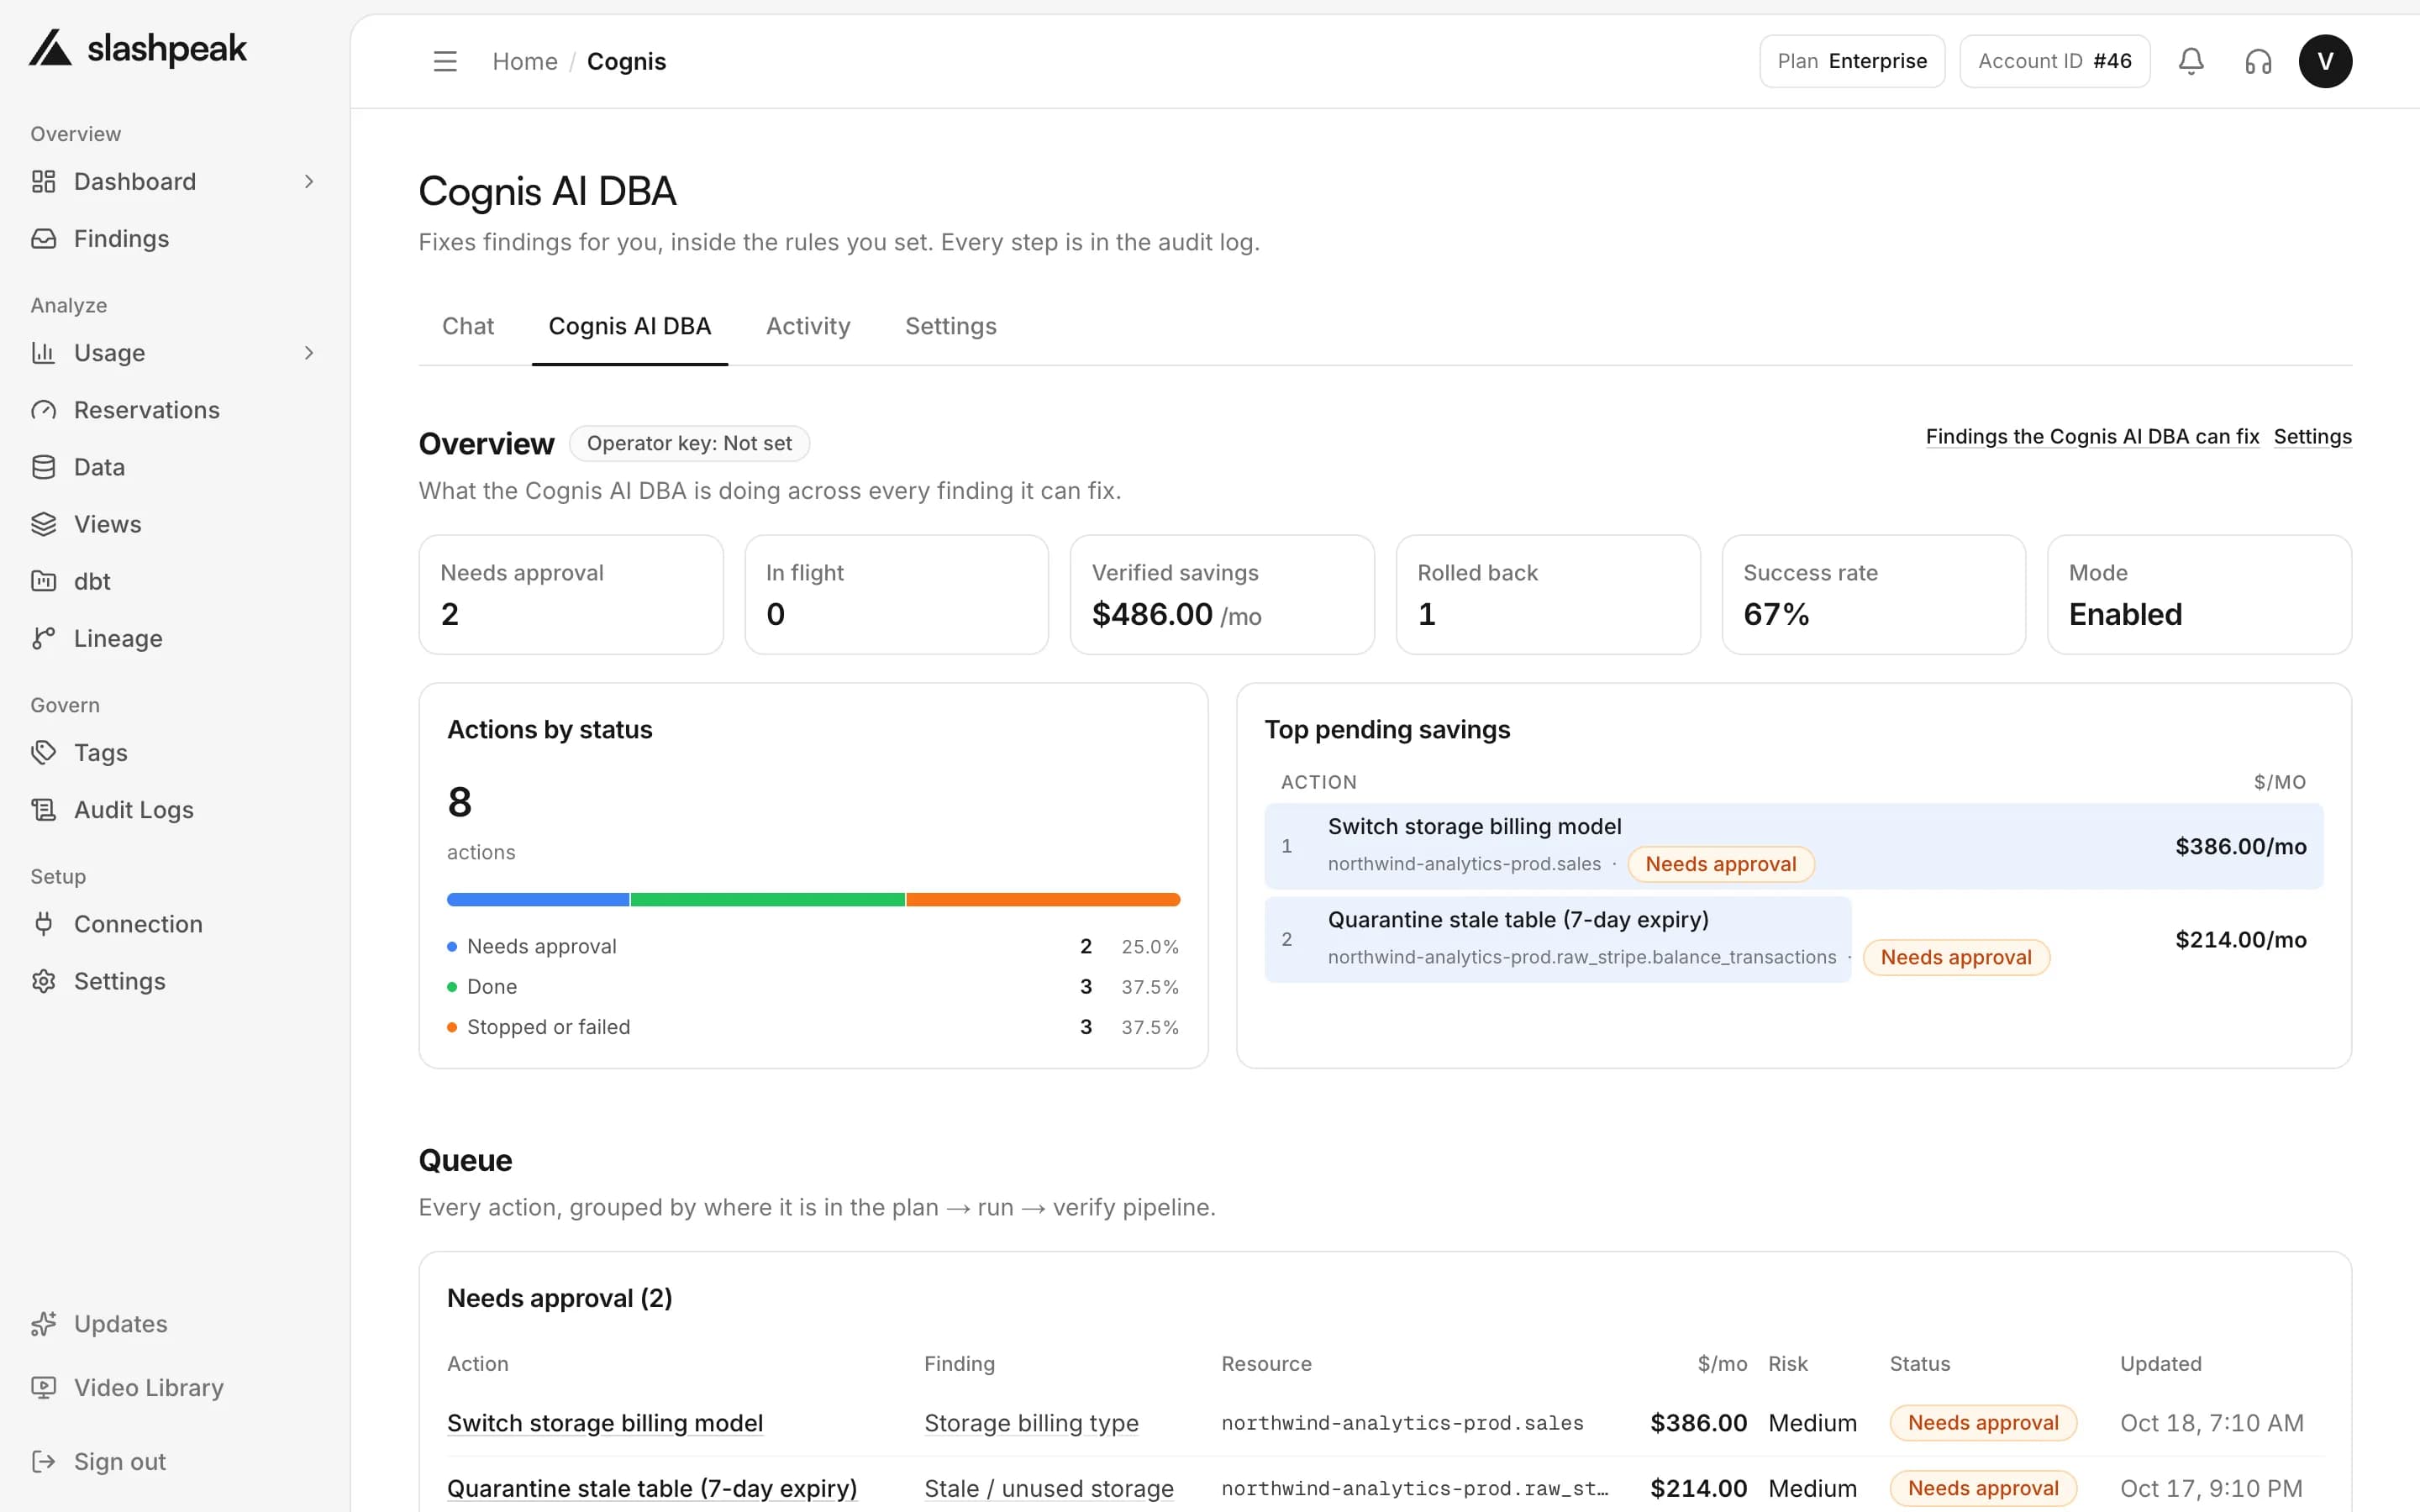Viewport: 2420px width, 1512px height.
Task: Click the Lineage branch icon
Action: click(43, 637)
